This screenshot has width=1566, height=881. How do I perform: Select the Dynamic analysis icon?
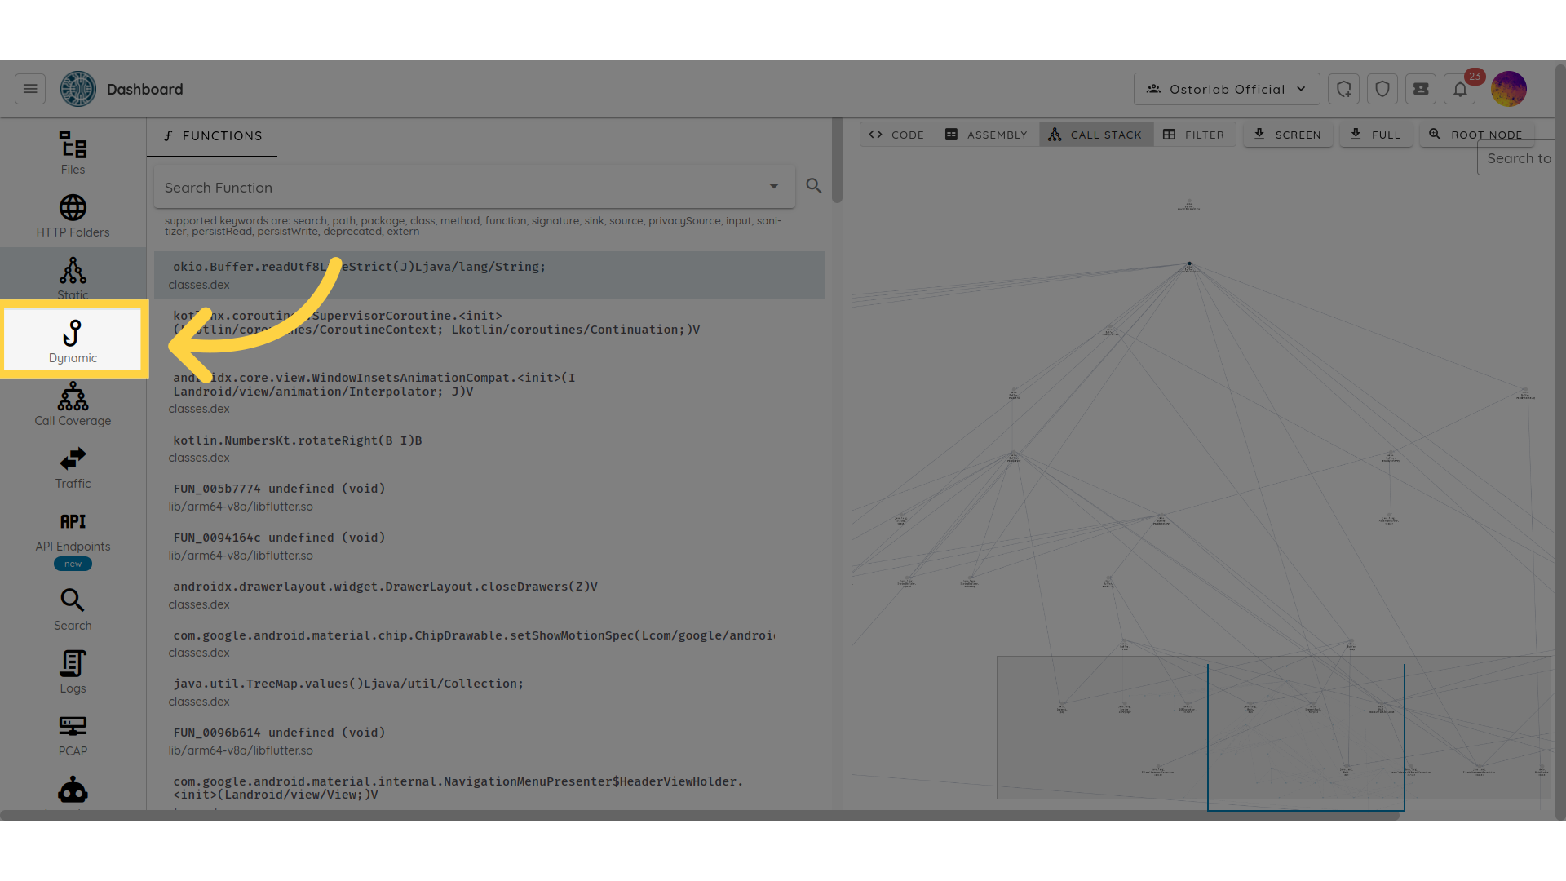[73, 341]
